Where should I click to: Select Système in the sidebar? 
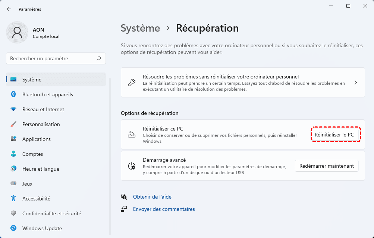pyautogui.click(x=32, y=80)
